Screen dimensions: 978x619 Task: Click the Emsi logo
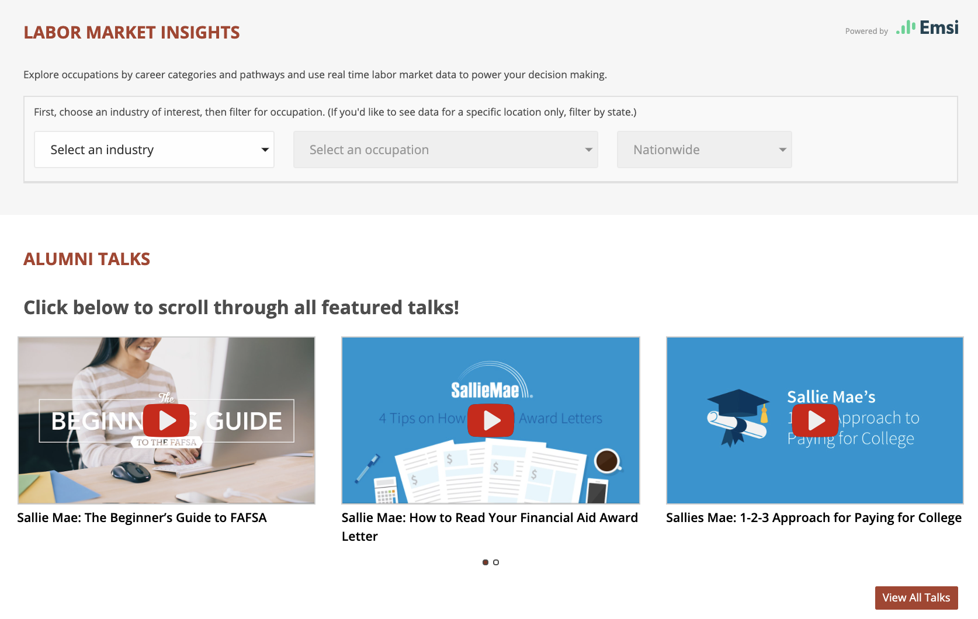(x=928, y=28)
